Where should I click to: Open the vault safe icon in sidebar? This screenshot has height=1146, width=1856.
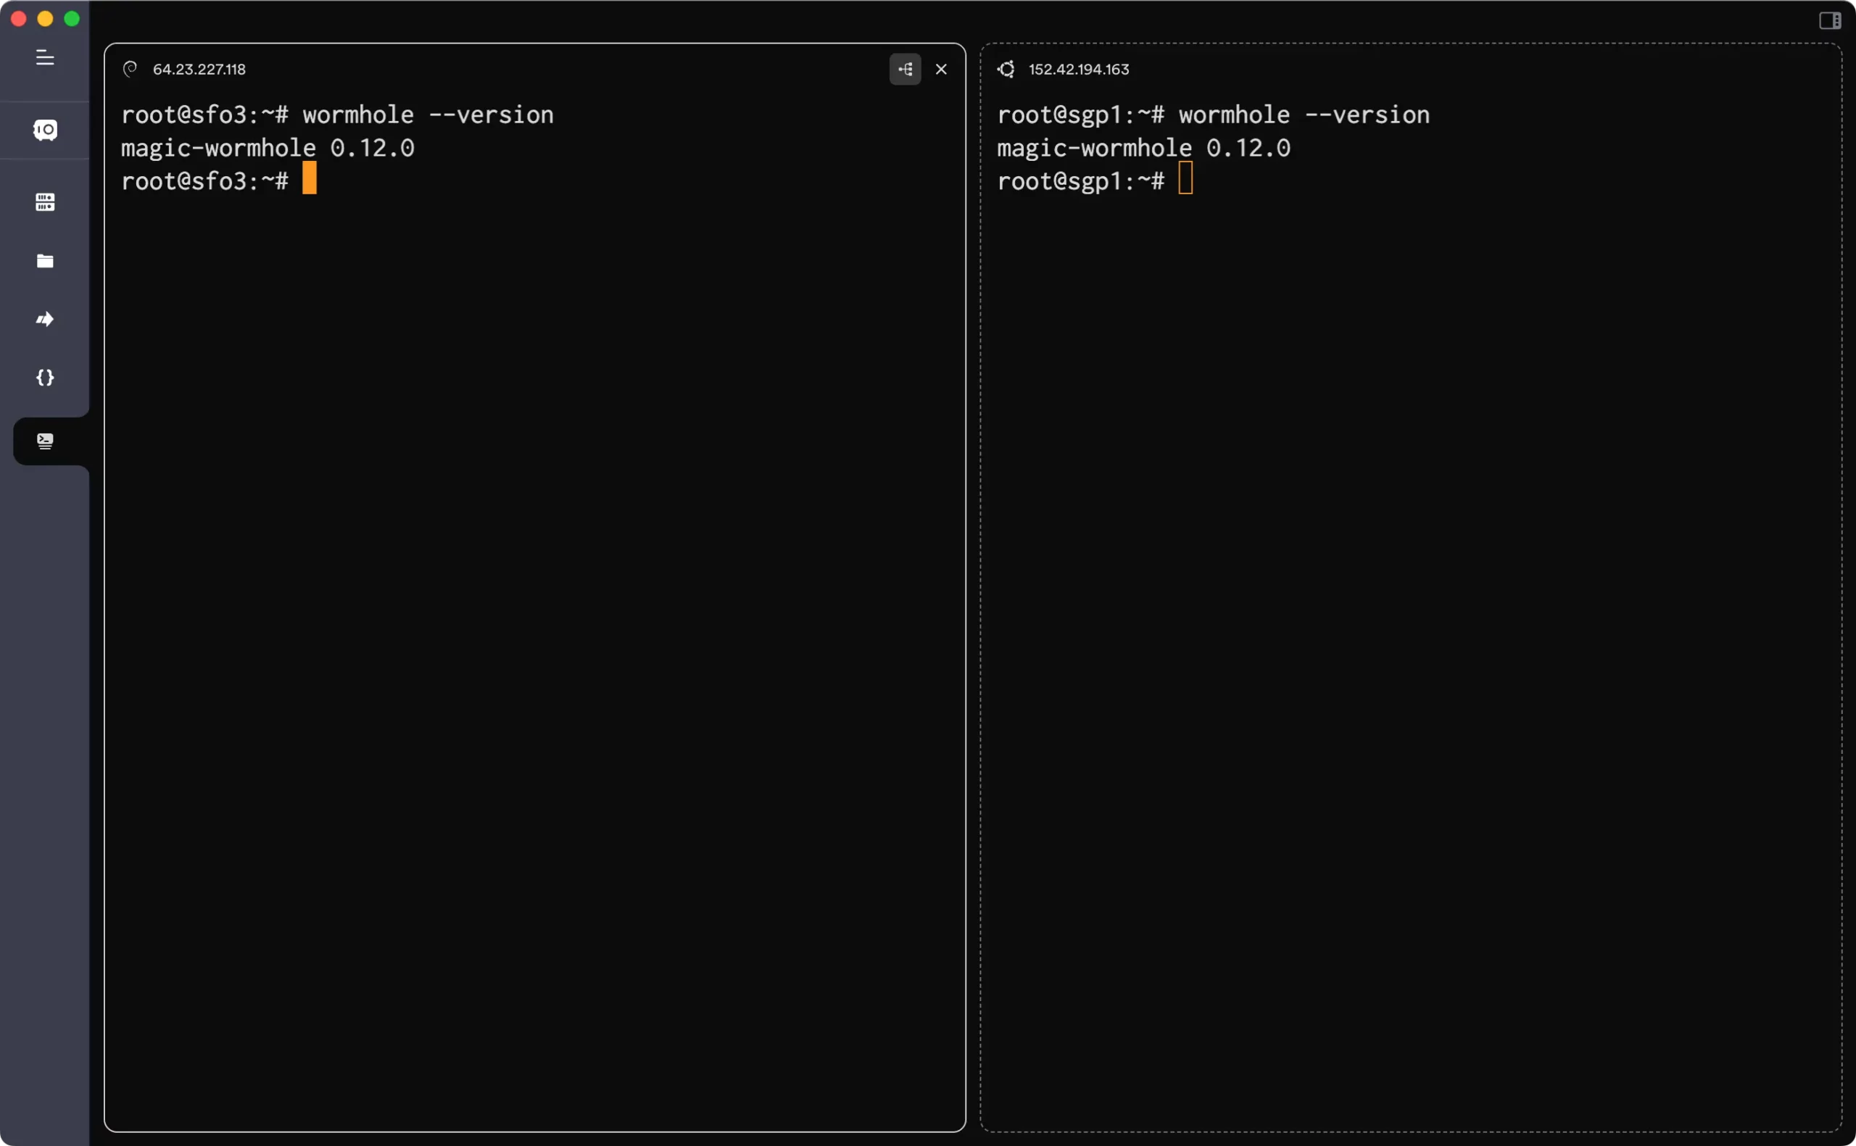[45, 130]
